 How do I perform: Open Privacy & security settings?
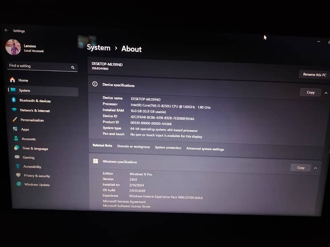click(37, 176)
